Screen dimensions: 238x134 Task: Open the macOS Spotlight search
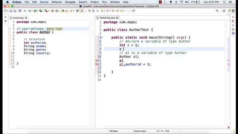[224, 2]
